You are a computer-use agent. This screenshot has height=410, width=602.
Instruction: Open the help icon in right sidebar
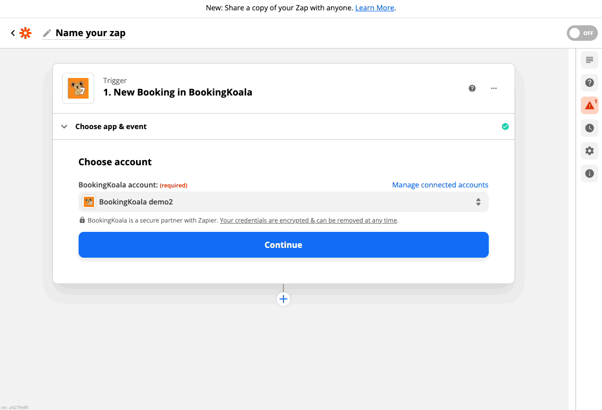(x=589, y=83)
